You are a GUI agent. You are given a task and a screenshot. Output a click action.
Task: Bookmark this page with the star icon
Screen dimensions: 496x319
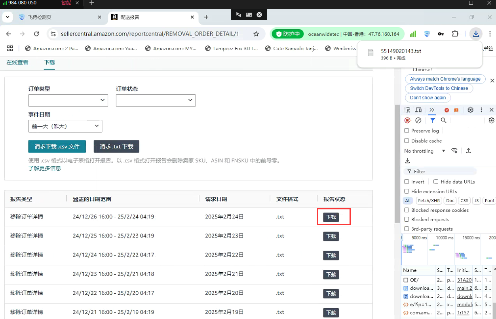click(256, 34)
